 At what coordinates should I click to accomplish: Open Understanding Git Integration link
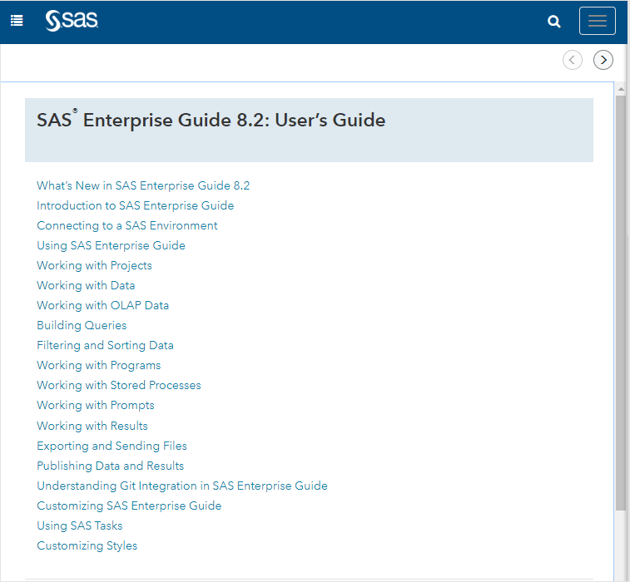point(181,486)
